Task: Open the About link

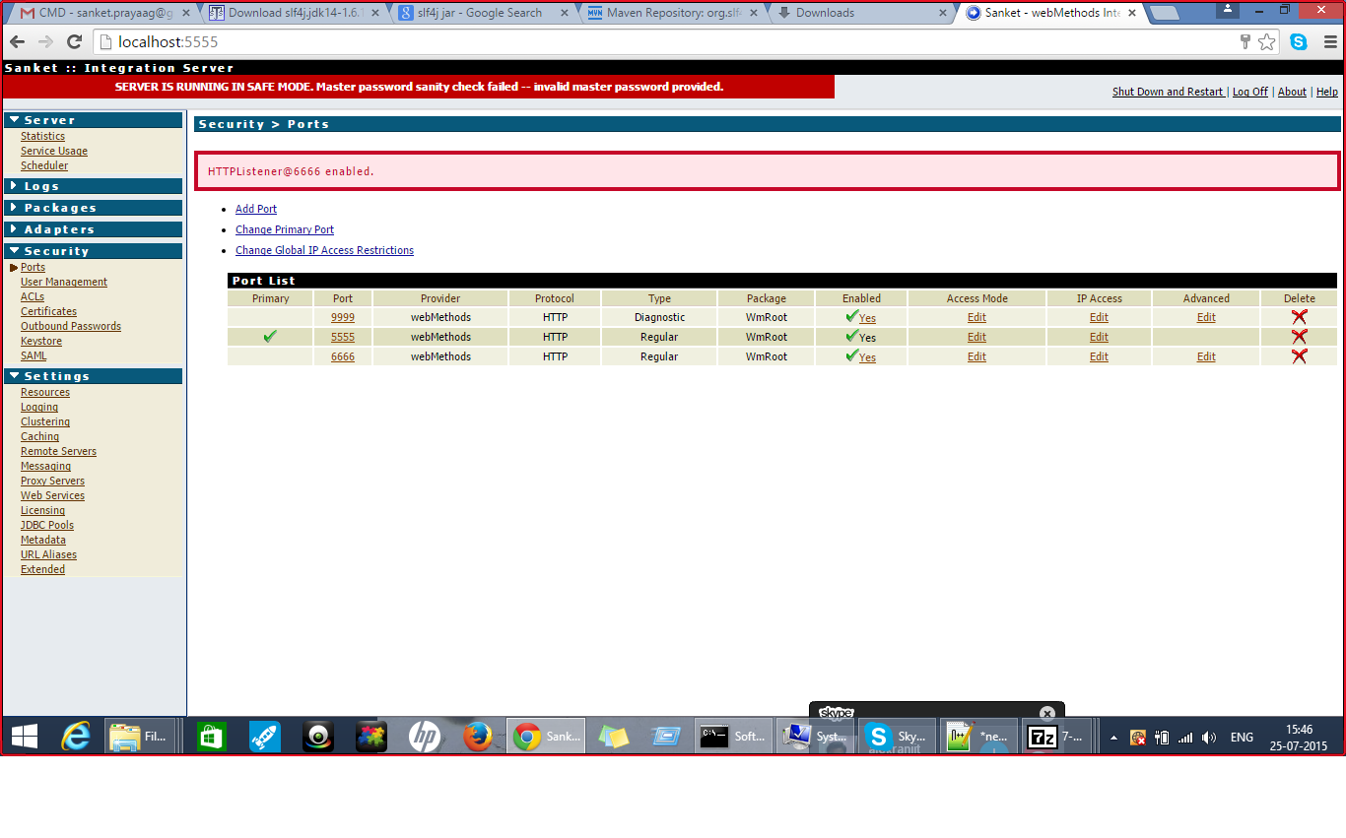Action: [x=1292, y=92]
